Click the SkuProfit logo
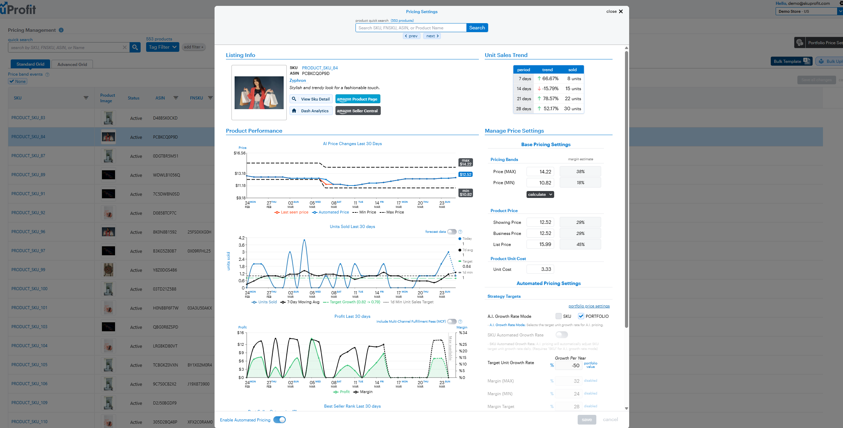 18,9
